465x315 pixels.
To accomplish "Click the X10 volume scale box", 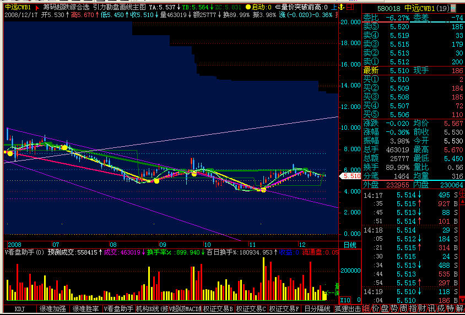I will 345,300.
